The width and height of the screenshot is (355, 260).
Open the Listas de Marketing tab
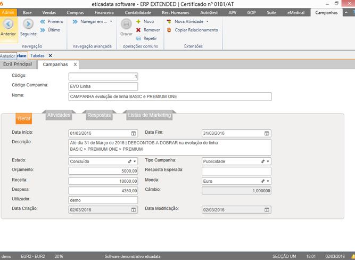(x=149, y=115)
